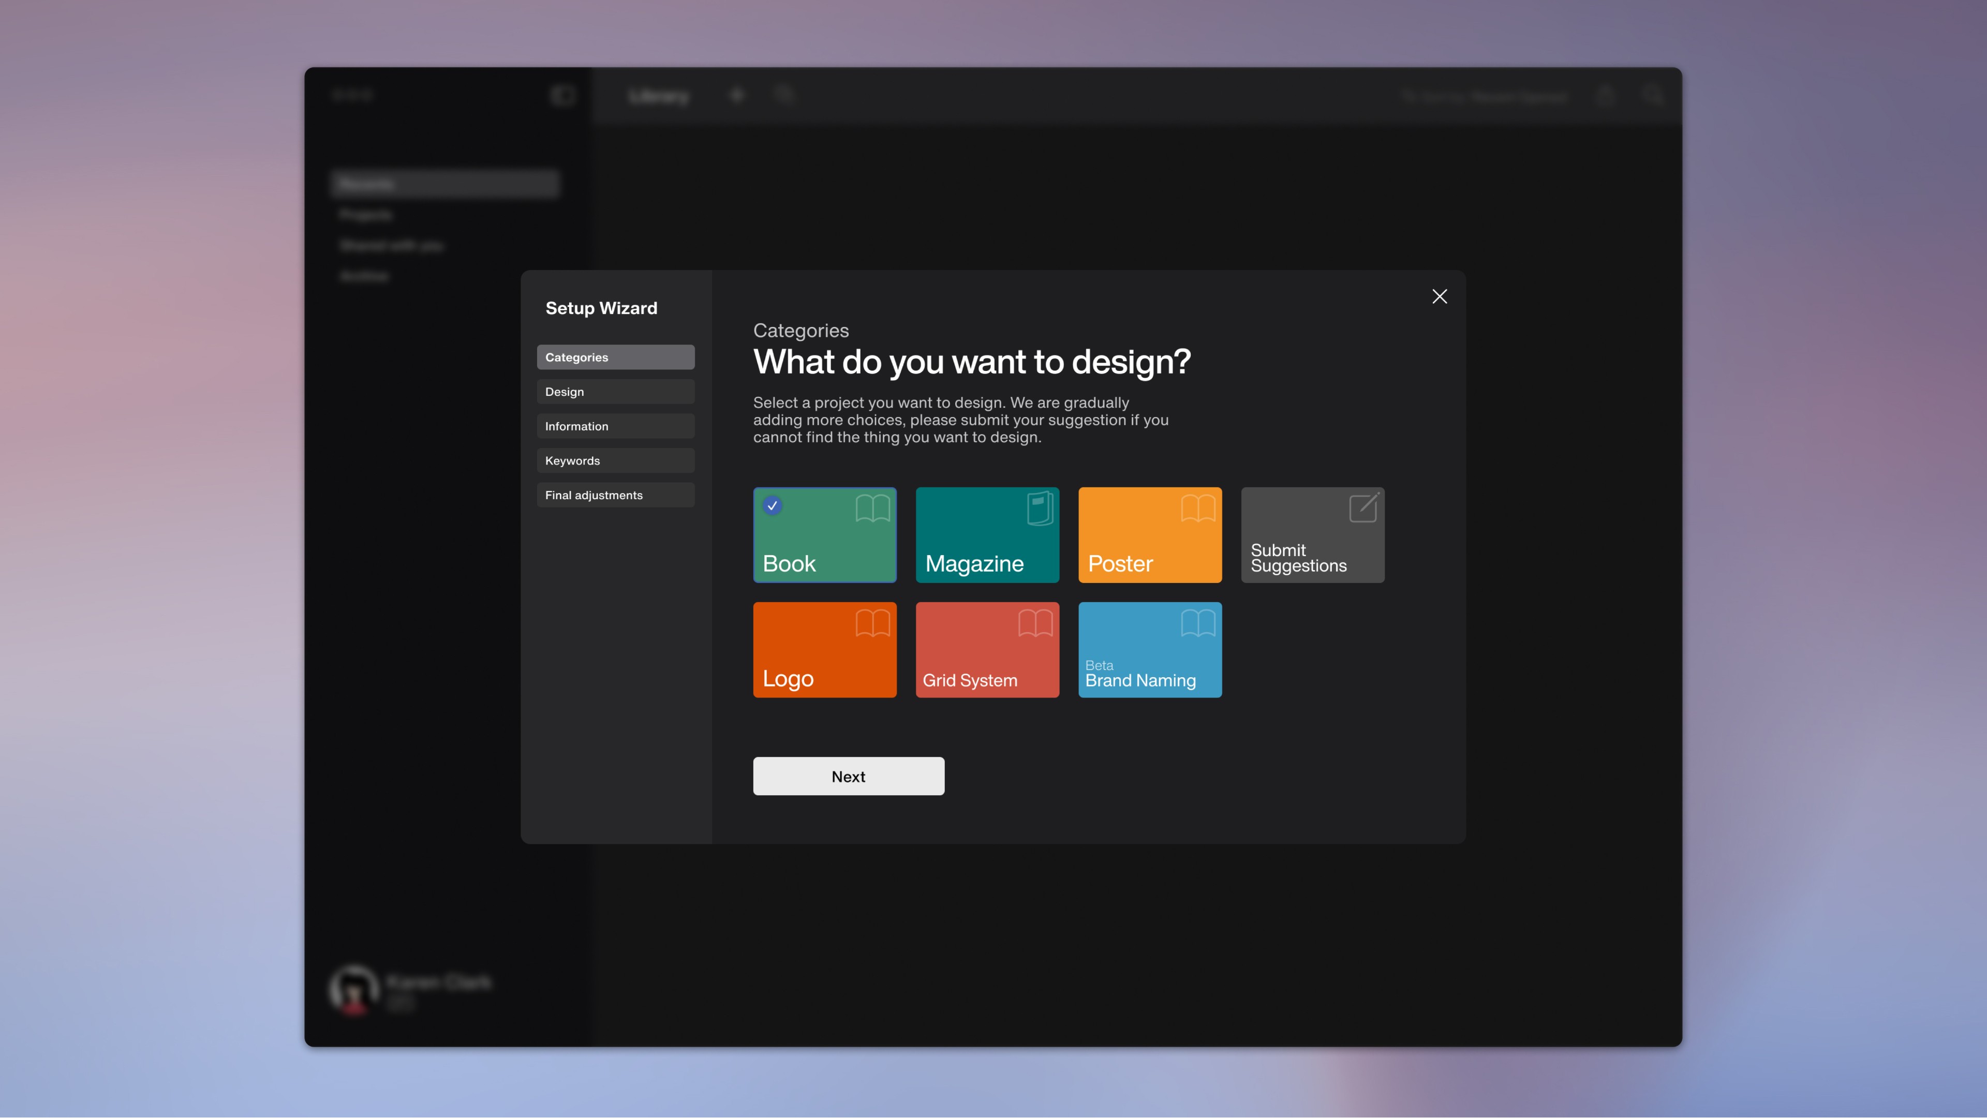
Task: Click the book icon on Poster card
Action: [x=1198, y=509]
